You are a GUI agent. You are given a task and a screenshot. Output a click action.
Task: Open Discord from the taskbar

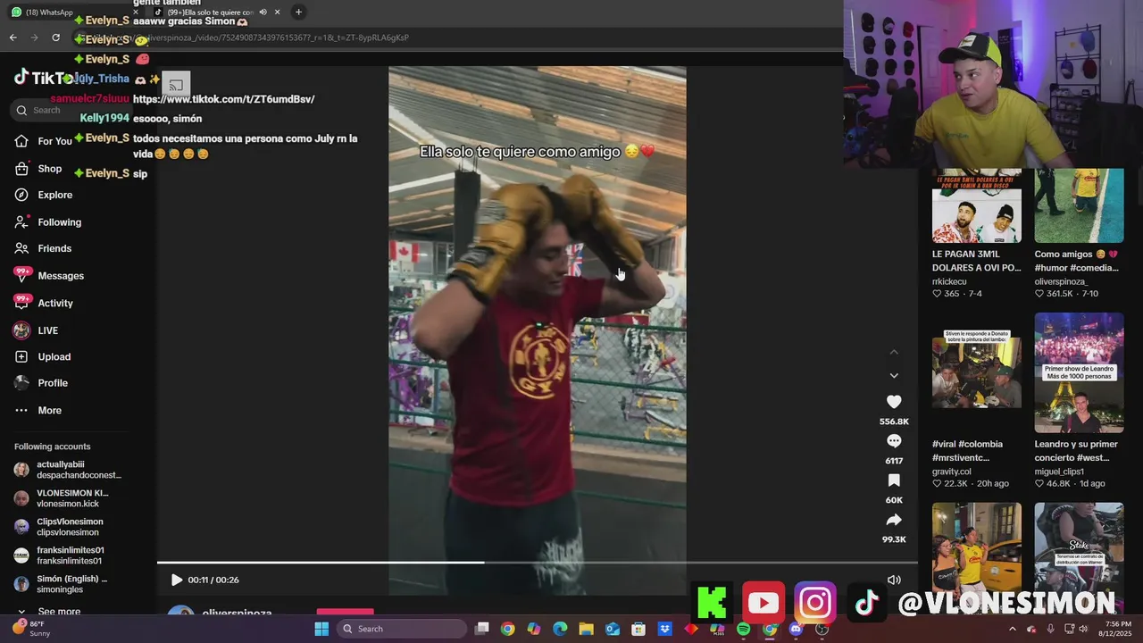pos(796,629)
